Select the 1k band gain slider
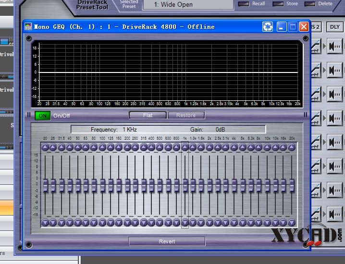Screen dimensions: 345x264 [185, 186]
